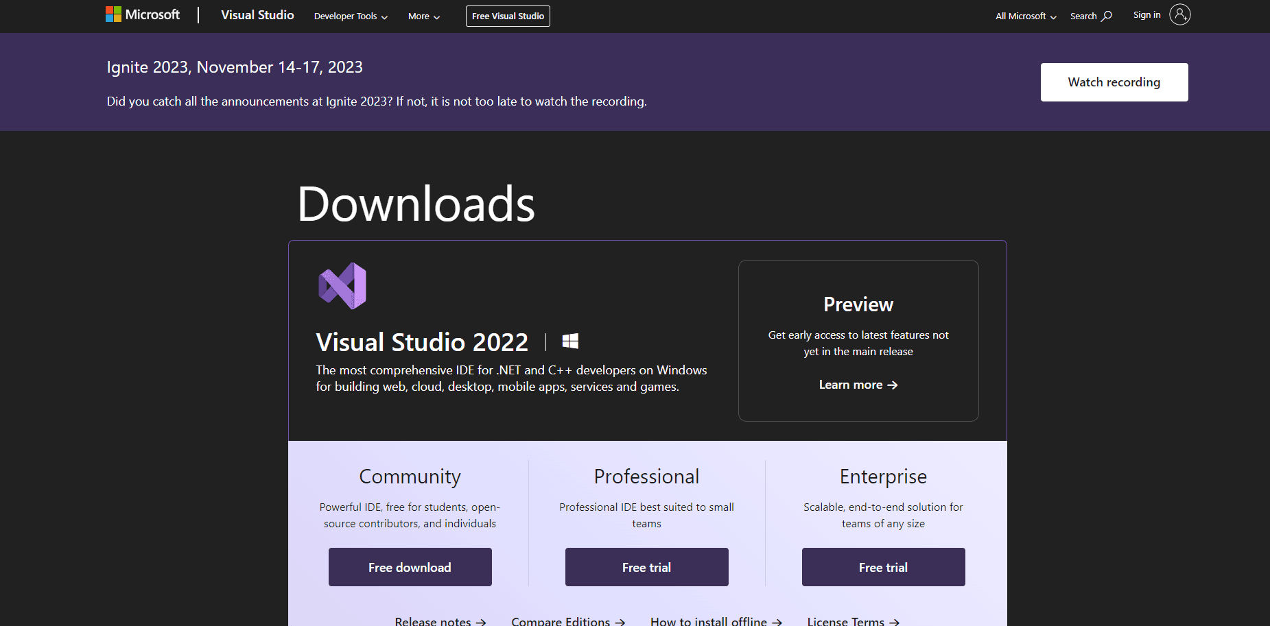Viewport: 1270px width, 626px height.
Task: Open the Compare Editions link
Action: click(x=567, y=621)
